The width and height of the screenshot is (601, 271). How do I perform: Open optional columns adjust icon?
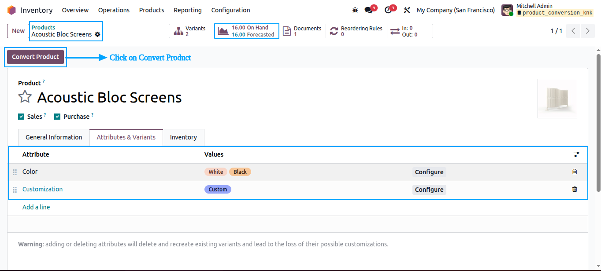(x=576, y=154)
